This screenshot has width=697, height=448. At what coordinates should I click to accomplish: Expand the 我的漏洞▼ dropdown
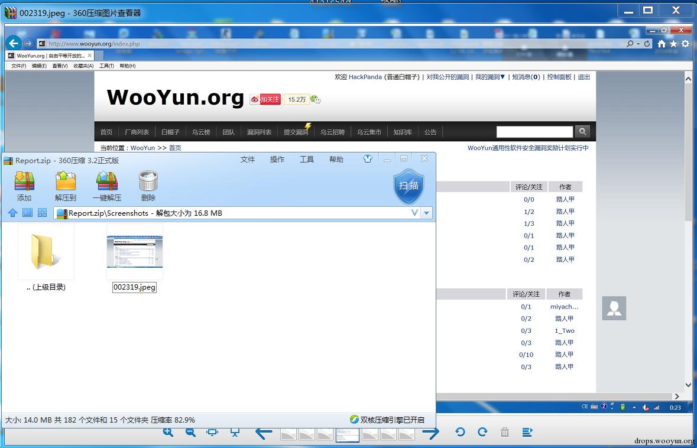point(490,77)
